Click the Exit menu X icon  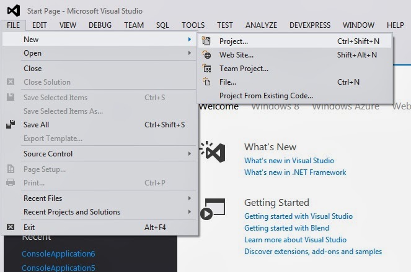10,227
